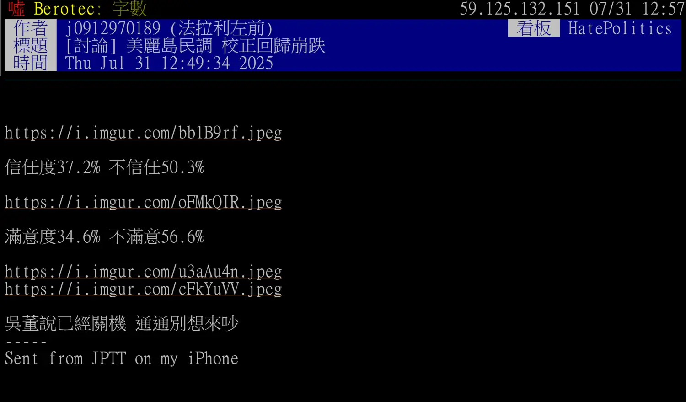Image resolution: width=686 pixels, height=402 pixels.
Task: Click the 看板 board label
Action: point(534,28)
